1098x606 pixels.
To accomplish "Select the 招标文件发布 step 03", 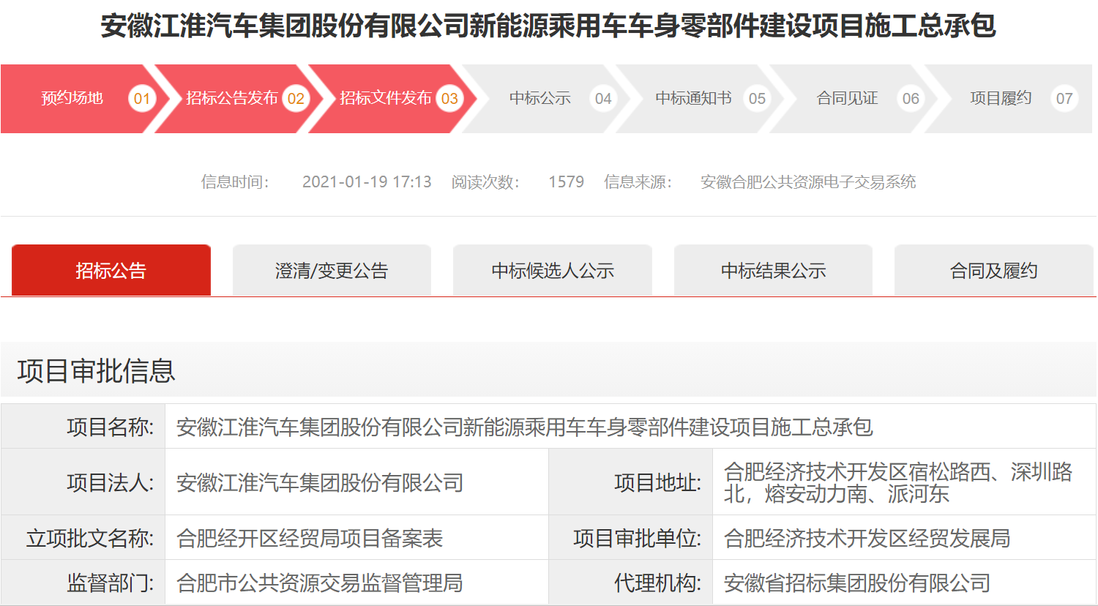I will (392, 99).
